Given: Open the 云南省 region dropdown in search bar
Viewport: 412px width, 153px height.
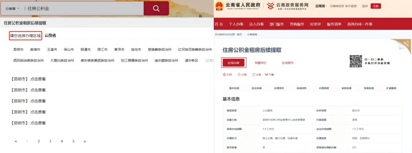Looking at the screenshot, I should pos(12,9).
